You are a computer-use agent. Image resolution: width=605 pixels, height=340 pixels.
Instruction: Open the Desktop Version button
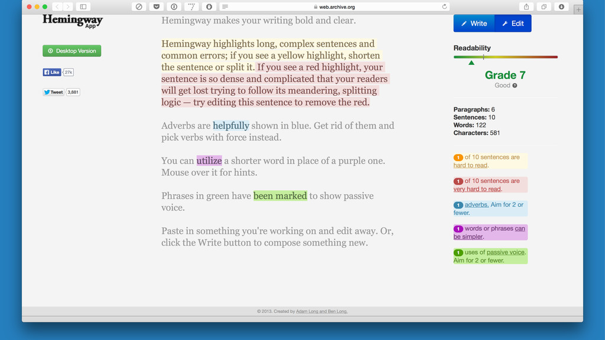click(x=71, y=51)
